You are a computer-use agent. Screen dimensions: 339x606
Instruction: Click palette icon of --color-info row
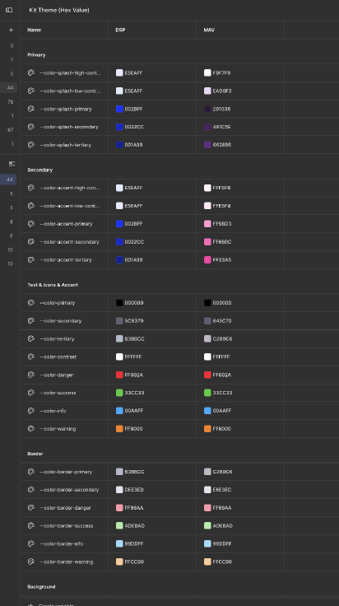click(x=31, y=411)
